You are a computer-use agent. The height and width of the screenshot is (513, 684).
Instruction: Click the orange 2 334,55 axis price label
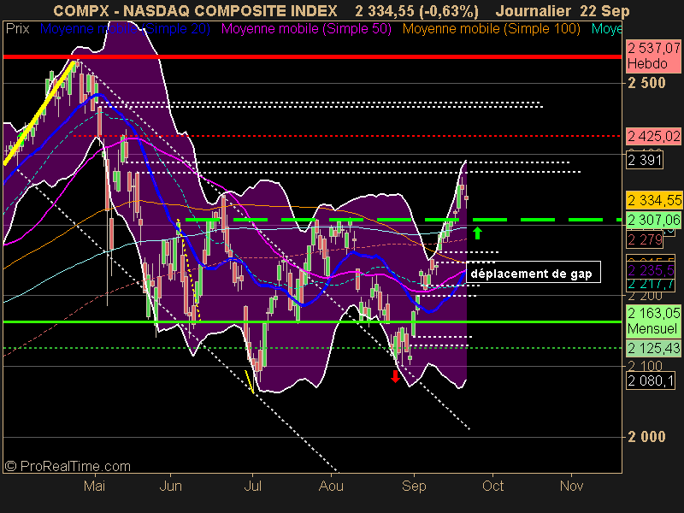[x=653, y=200]
